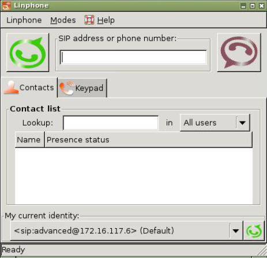This screenshot has width=267, height=258.
Task: Minimize the Linphone window
Action: click(x=243, y=6)
